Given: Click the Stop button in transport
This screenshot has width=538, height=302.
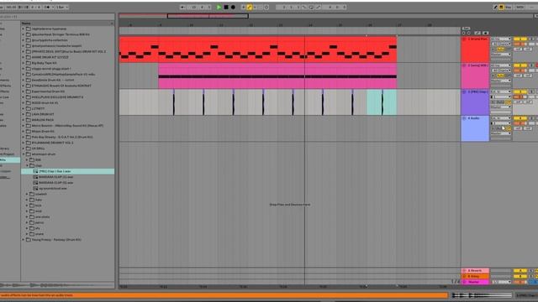Looking at the screenshot, I should tap(226, 8).
